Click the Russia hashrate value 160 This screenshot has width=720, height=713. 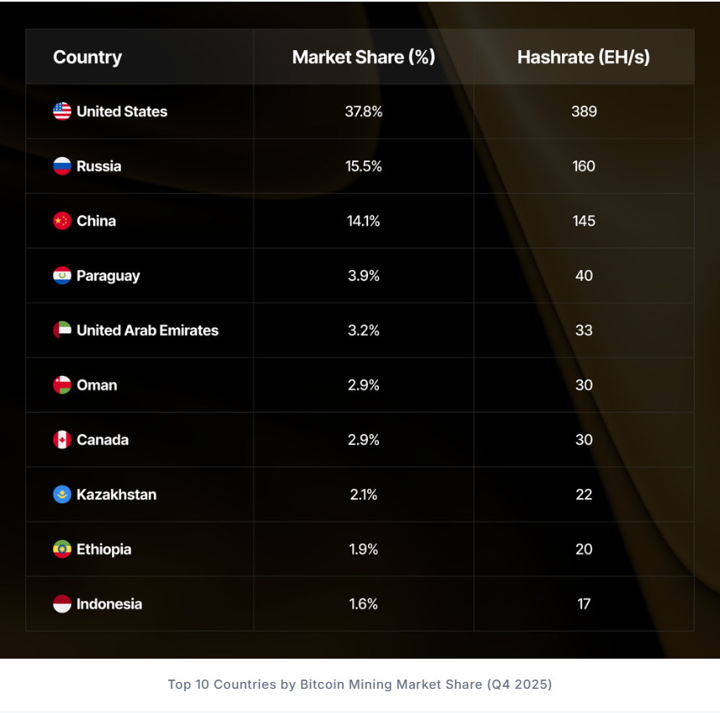click(584, 166)
